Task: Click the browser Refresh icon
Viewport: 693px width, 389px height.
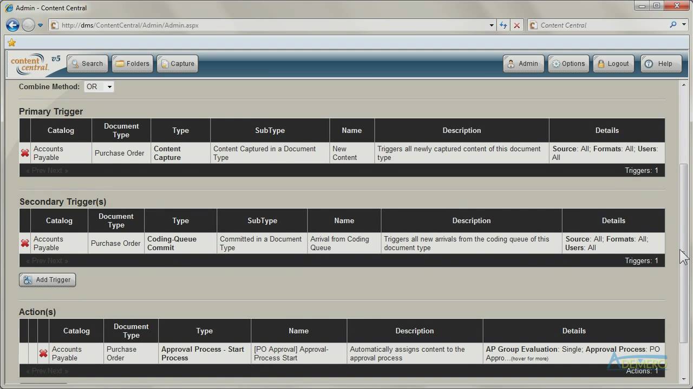Action: pos(504,25)
